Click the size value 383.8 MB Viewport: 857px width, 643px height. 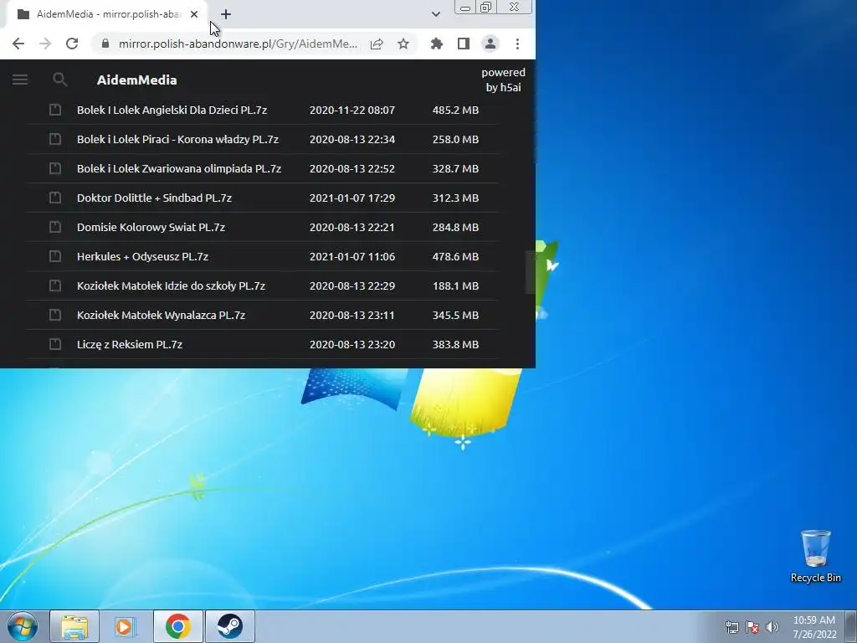tap(455, 344)
